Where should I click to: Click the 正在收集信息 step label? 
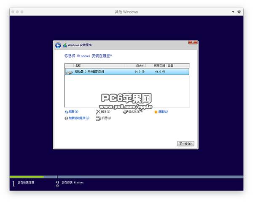coord(26,183)
